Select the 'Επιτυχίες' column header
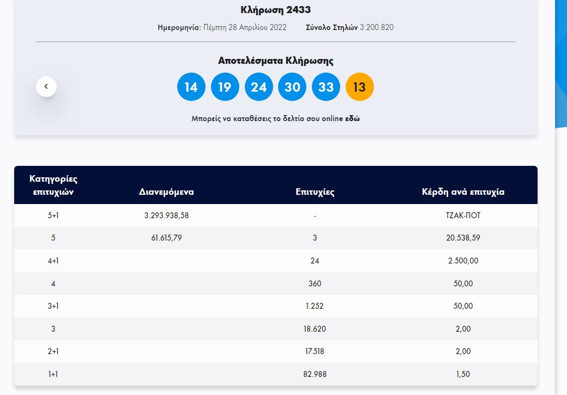567x395 pixels. coord(315,192)
